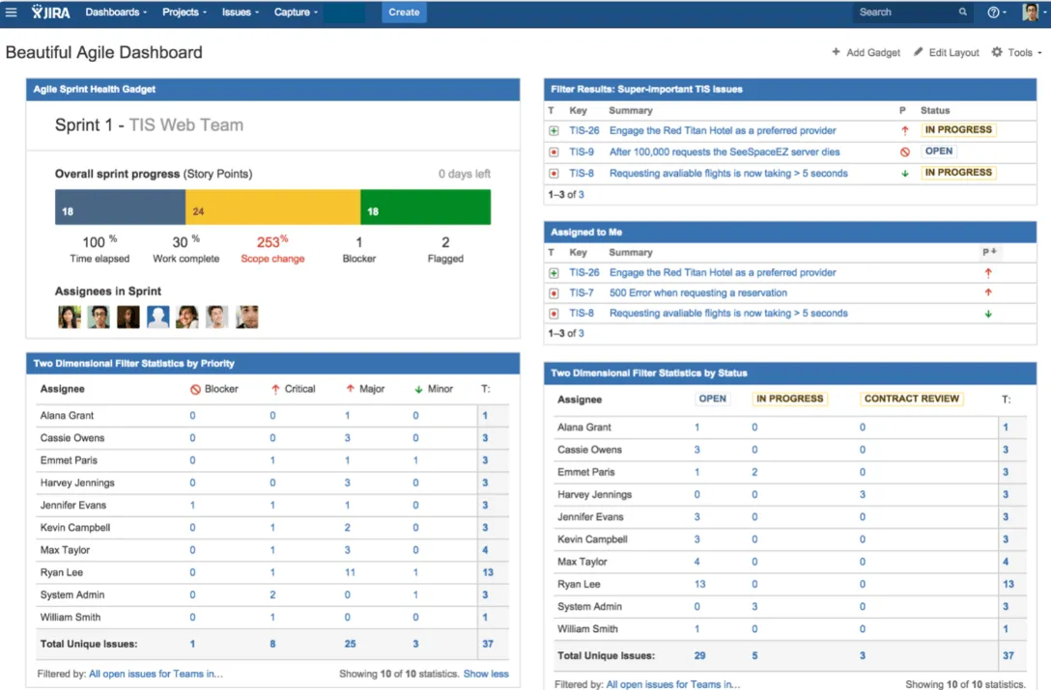Viewport: 1051px width, 690px height.
Task: Open TIS-7 key link in Assigned to Me
Action: click(x=582, y=293)
